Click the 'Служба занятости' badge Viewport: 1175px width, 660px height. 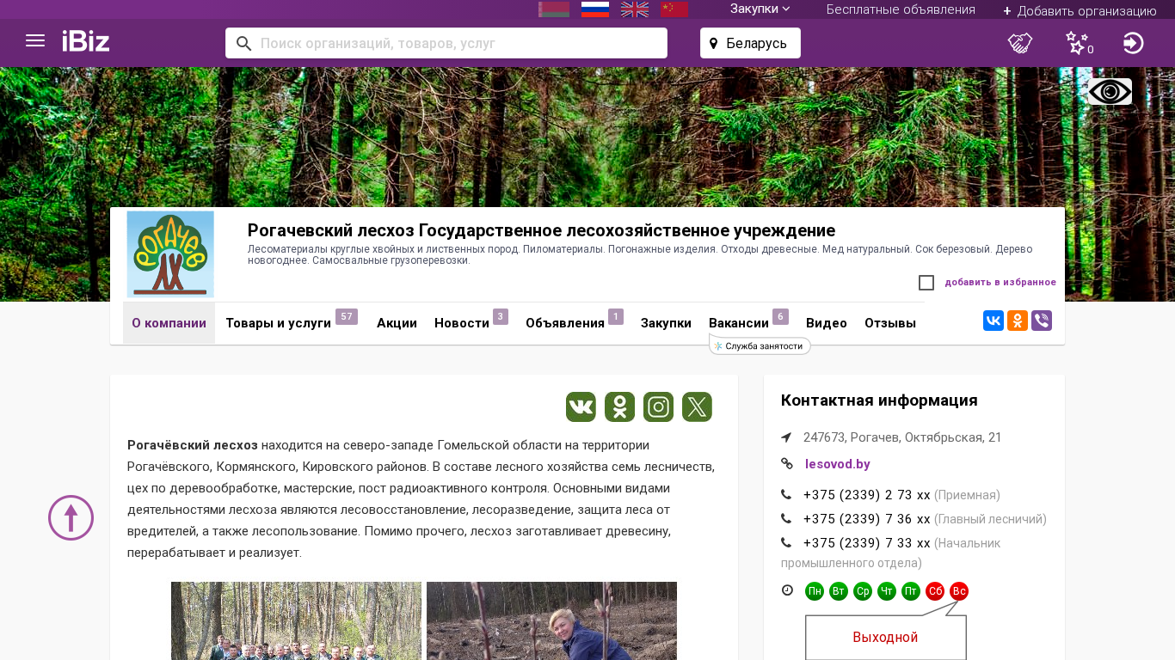point(760,345)
